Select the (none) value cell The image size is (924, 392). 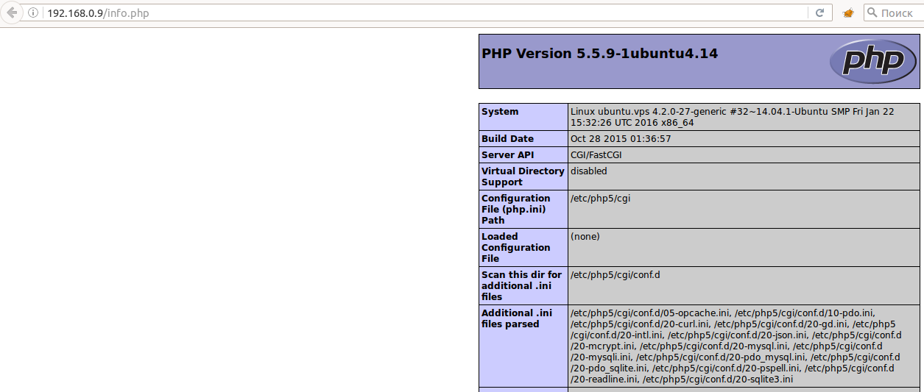pos(743,248)
